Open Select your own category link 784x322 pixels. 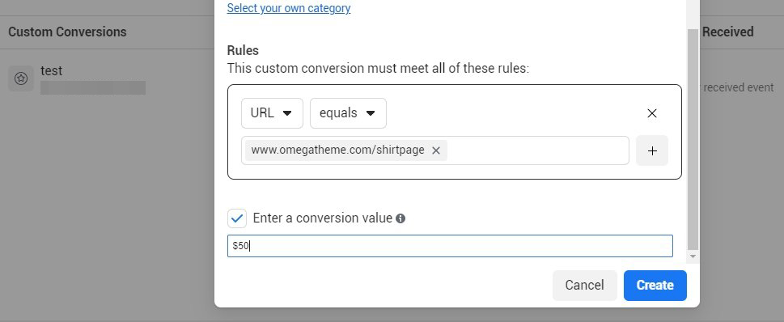(289, 8)
